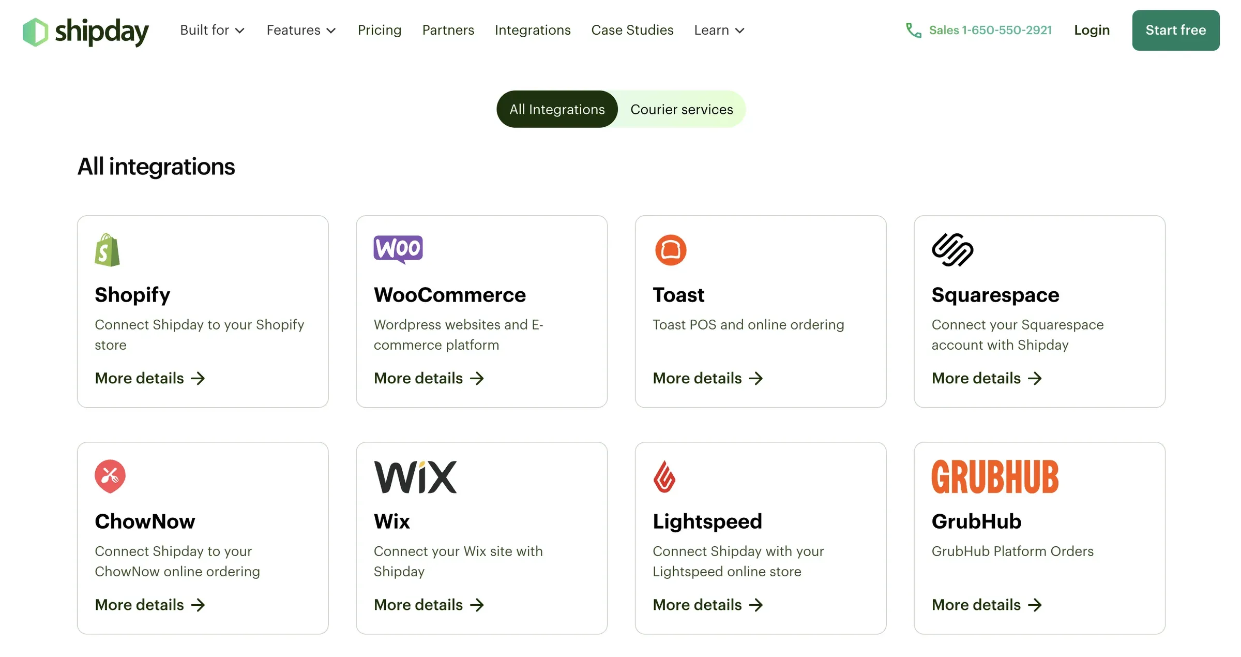Click 'Connect Shipday to your Shopify store' text
The image size is (1241, 657).
click(199, 335)
